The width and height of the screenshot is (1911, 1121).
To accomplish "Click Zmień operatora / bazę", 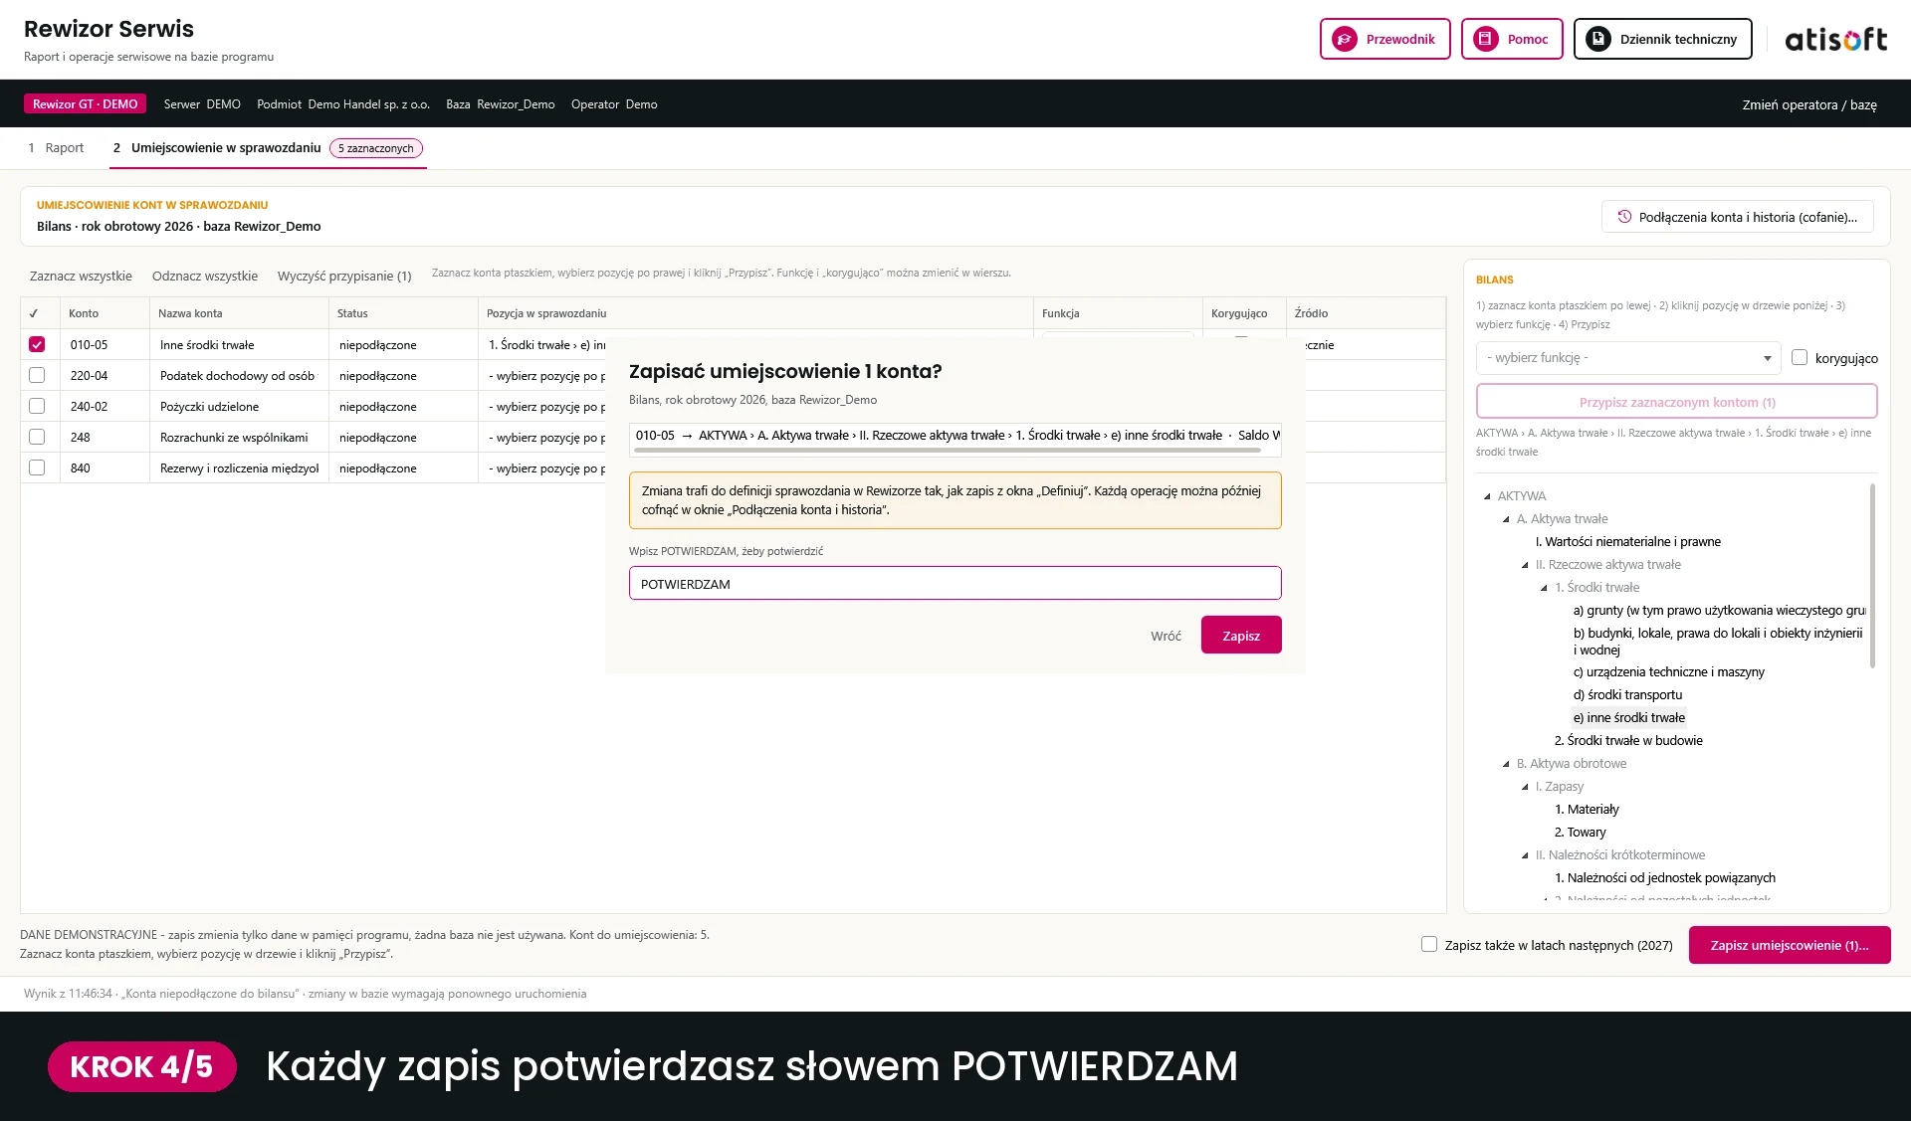I will point(1809,104).
